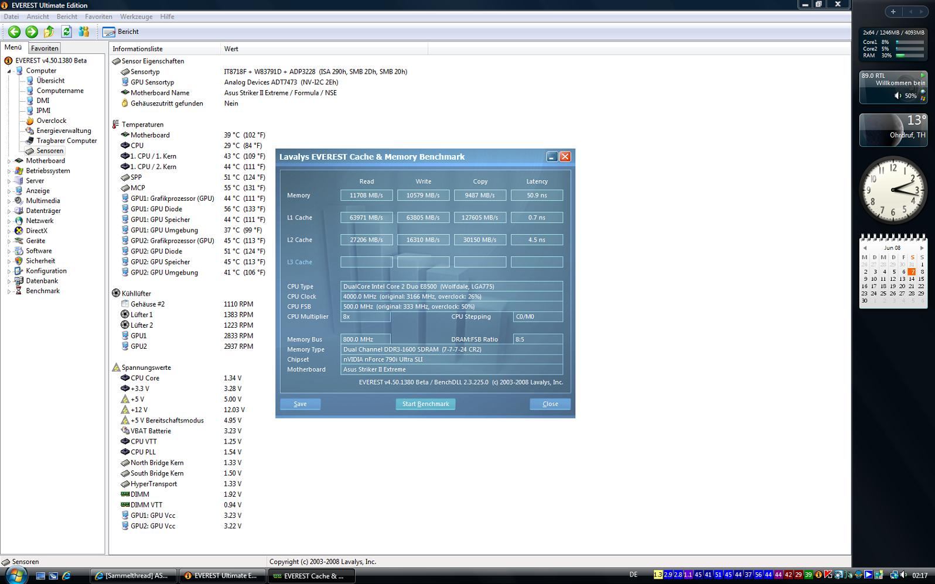The width and height of the screenshot is (935, 584).
Task: Collapse the Computer tree node
Action: [9, 71]
